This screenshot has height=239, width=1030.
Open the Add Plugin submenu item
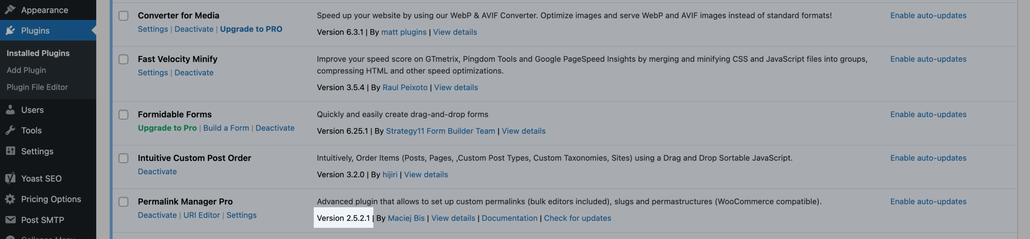tap(26, 70)
